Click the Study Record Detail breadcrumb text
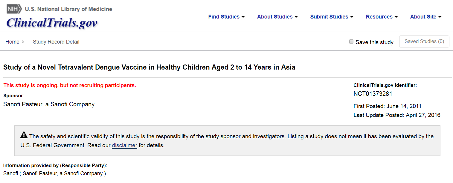The image size is (453, 183). (56, 42)
